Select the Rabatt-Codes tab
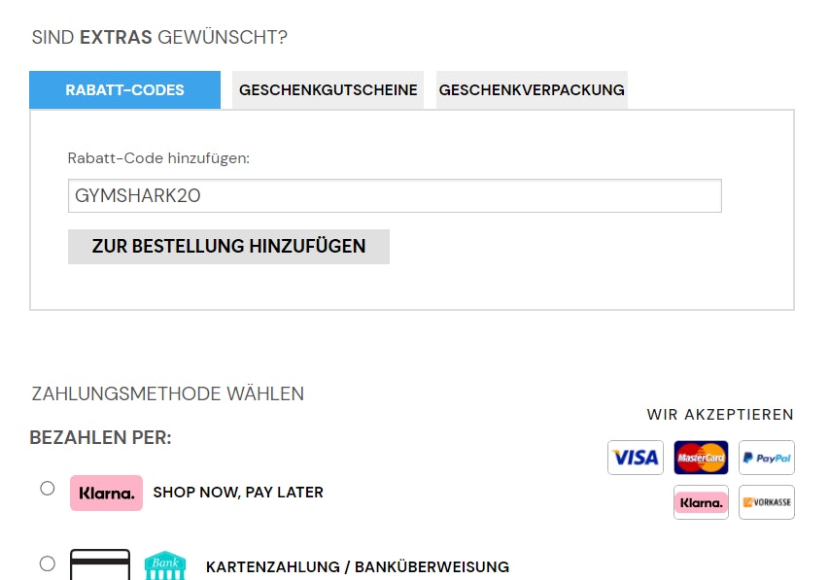The width and height of the screenshot is (829, 580). coord(124,89)
